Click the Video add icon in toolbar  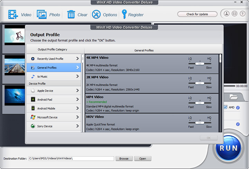13,14
